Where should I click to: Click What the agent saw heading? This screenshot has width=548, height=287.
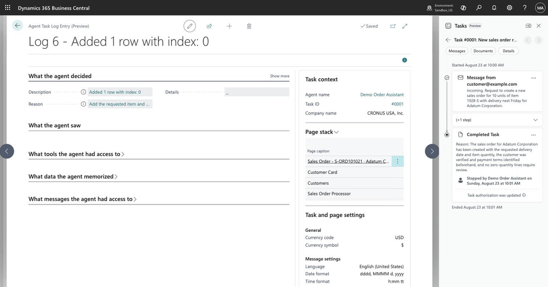tap(55, 125)
